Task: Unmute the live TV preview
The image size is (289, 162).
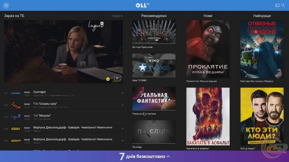Action: pos(118,78)
